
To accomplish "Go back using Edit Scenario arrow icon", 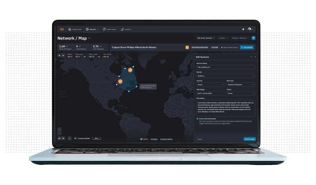I will point(251,57).
